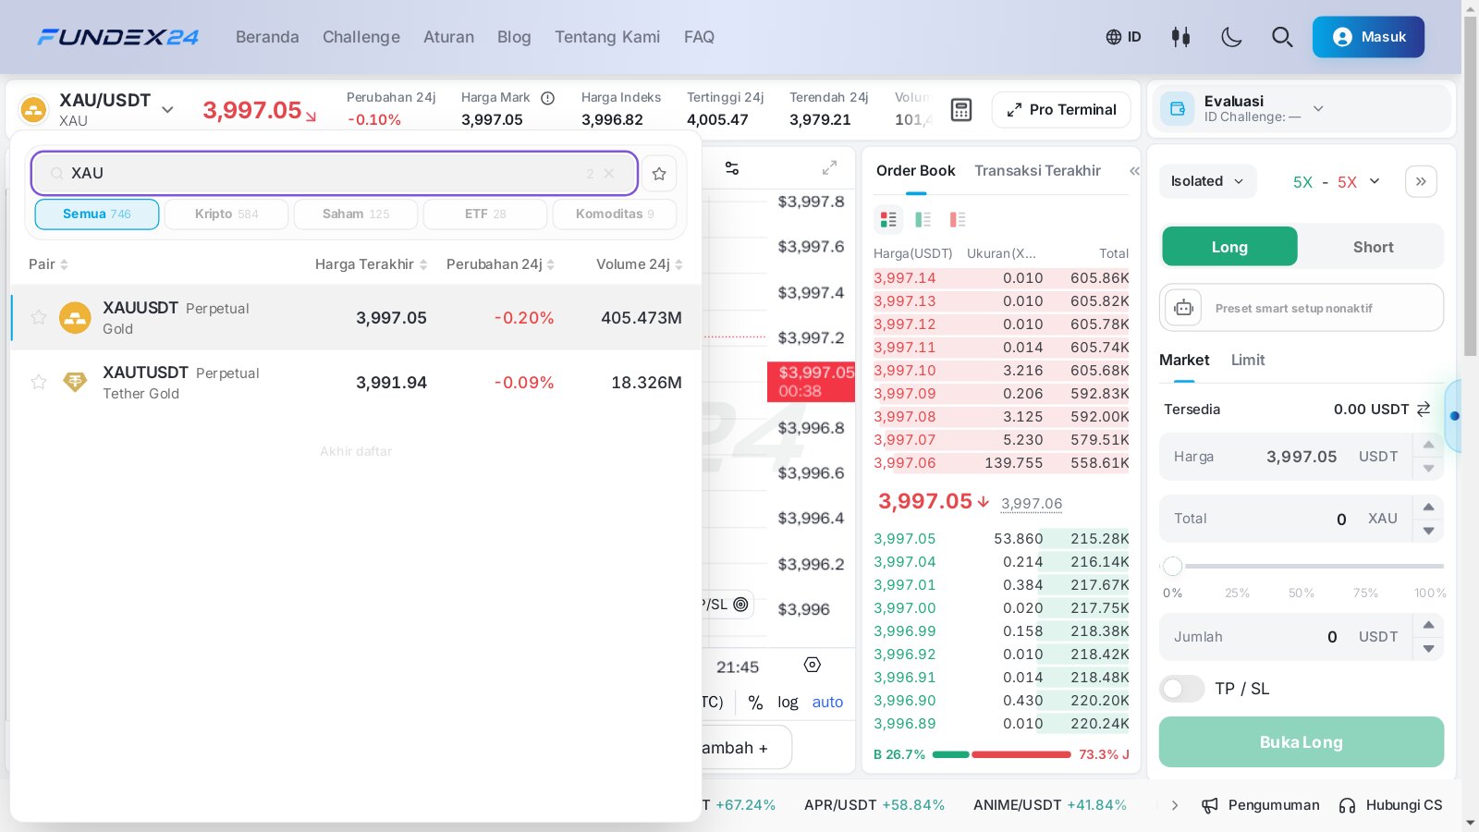Sort by Harga Terakhir column

371,264
